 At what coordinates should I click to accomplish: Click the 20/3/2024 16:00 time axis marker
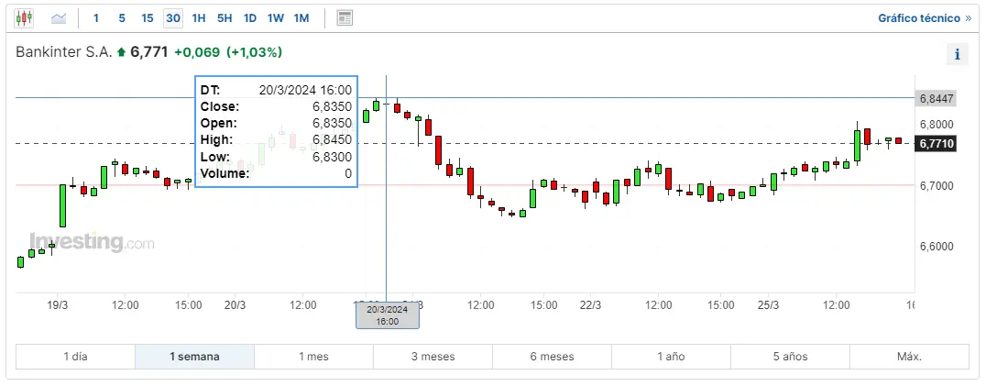pyautogui.click(x=388, y=315)
